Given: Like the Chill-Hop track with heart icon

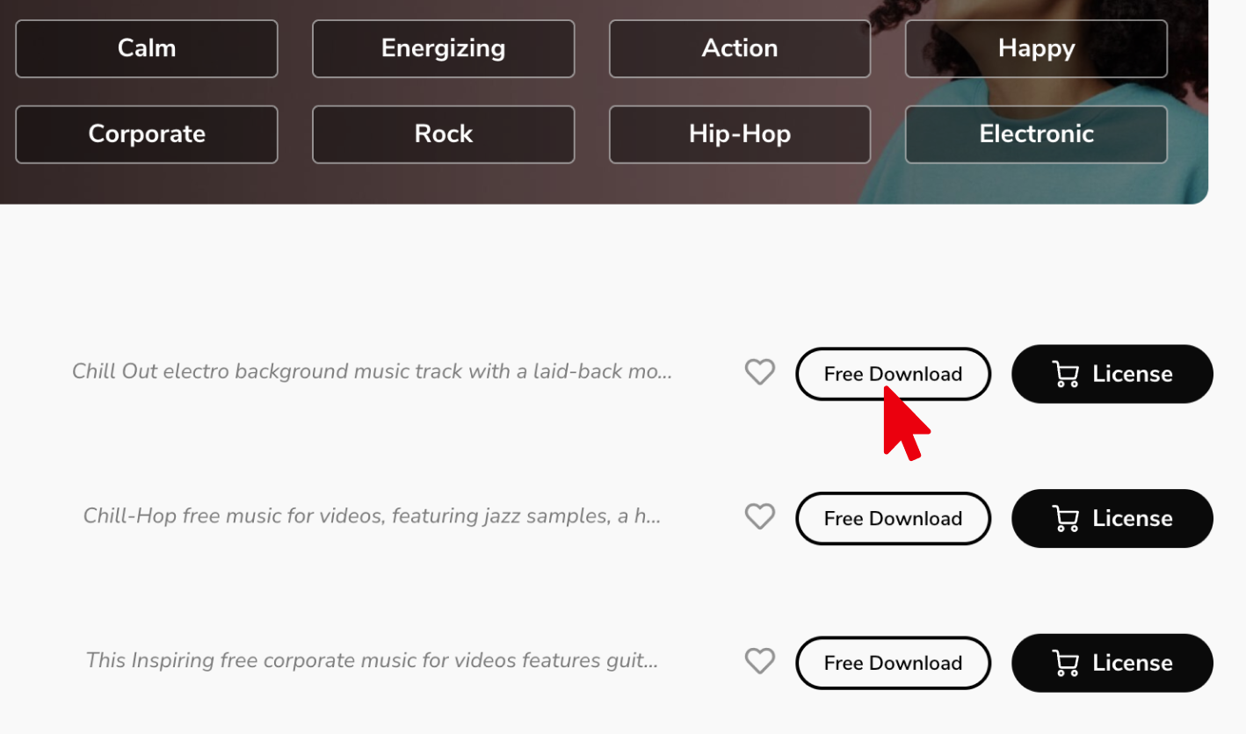Looking at the screenshot, I should [760, 516].
